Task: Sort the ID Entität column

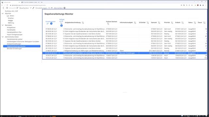Action: click(x=148, y=23)
